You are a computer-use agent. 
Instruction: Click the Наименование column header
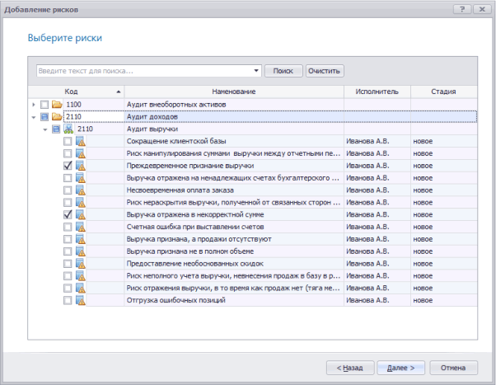point(234,92)
